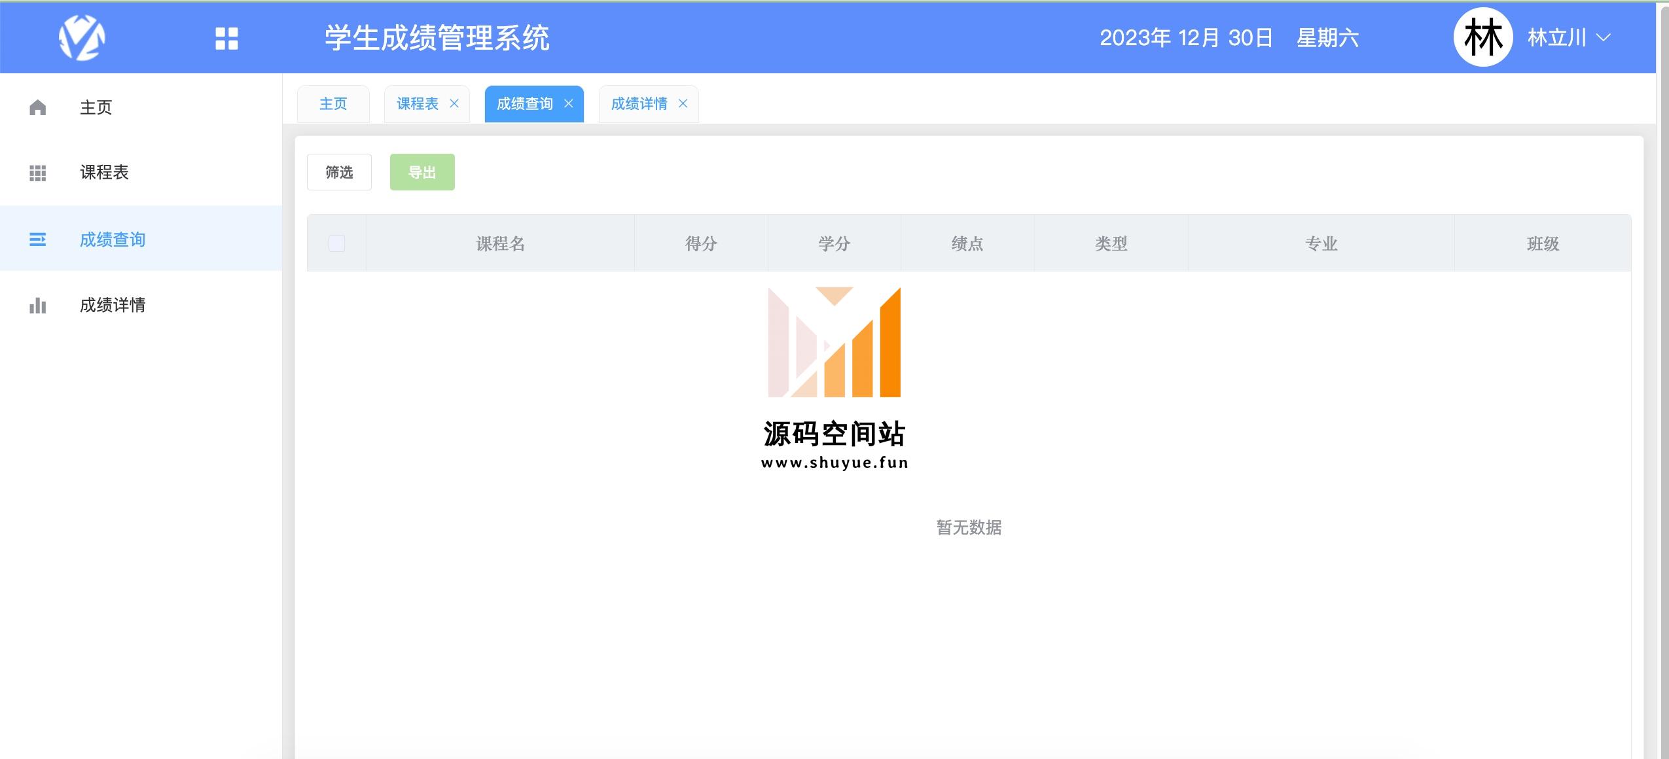Screen dimensions: 1669x759
Task: Click the 筛选 filter button
Action: coord(339,172)
